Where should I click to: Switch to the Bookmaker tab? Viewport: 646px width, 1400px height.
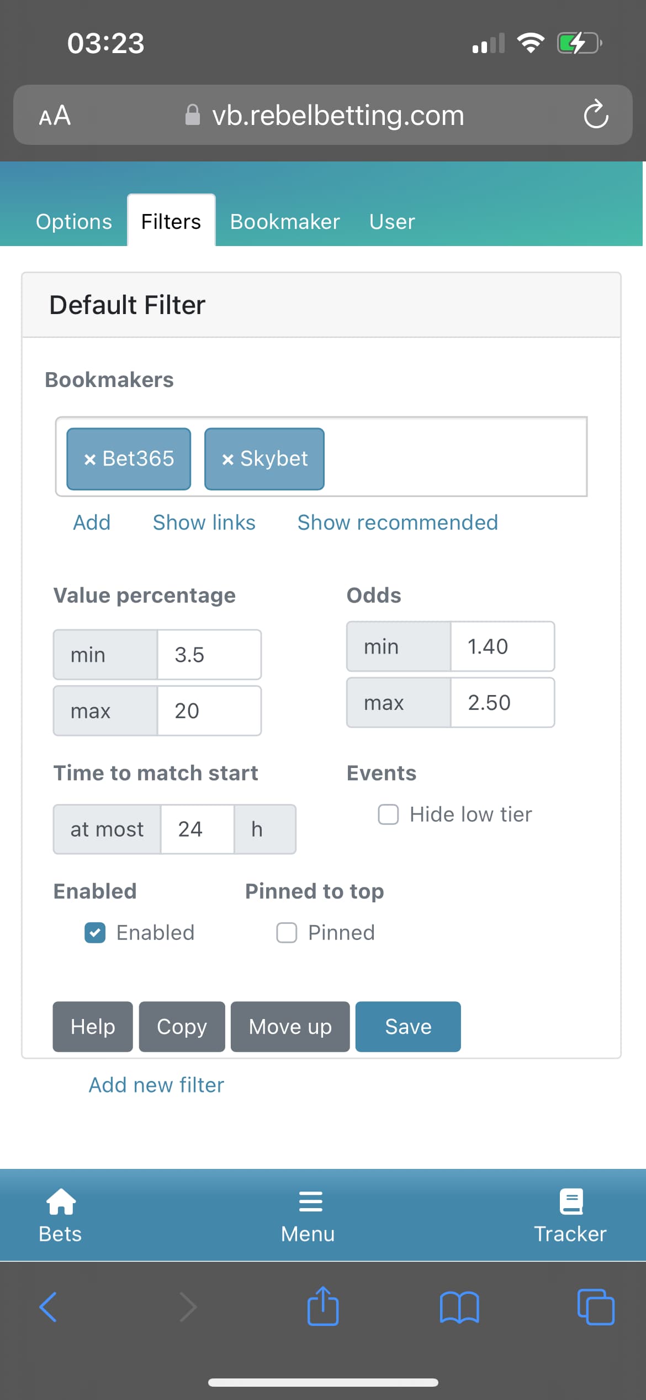pyautogui.click(x=285, y=222)
